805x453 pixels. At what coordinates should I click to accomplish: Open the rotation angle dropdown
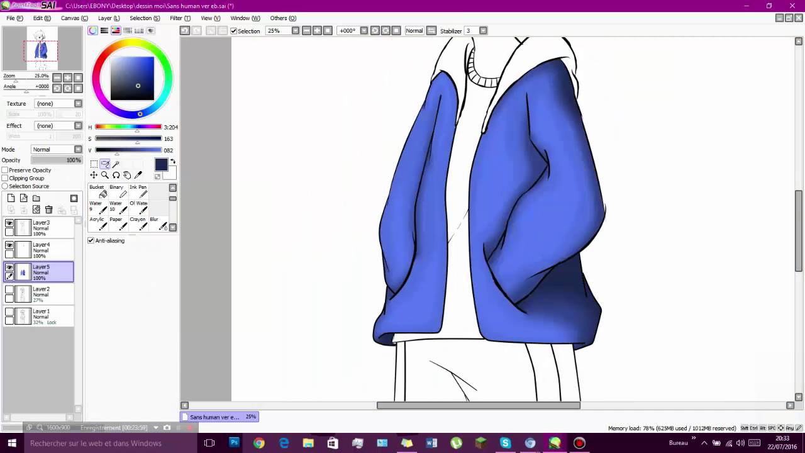pyautogui.click(x=364, y=31)
